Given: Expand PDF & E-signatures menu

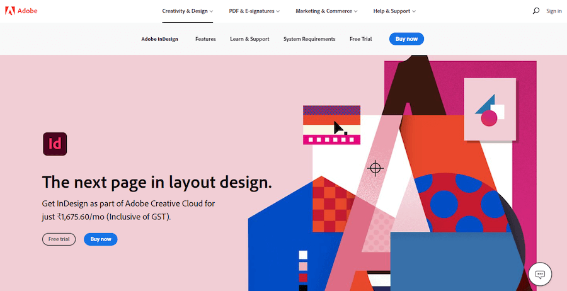Looking at the screenshot, I should 255,11.
